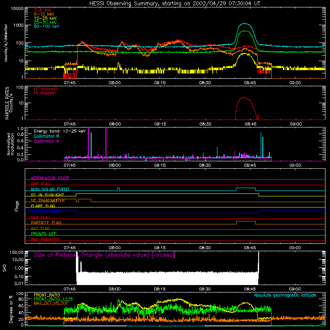Click the PARTICLE_FLAG label
Screen dimensions: 330x330
click(46, 222)
